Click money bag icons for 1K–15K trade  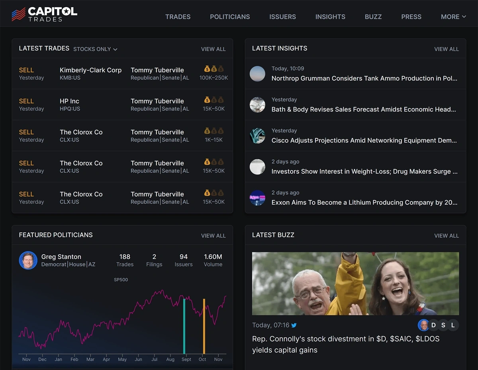214,131
